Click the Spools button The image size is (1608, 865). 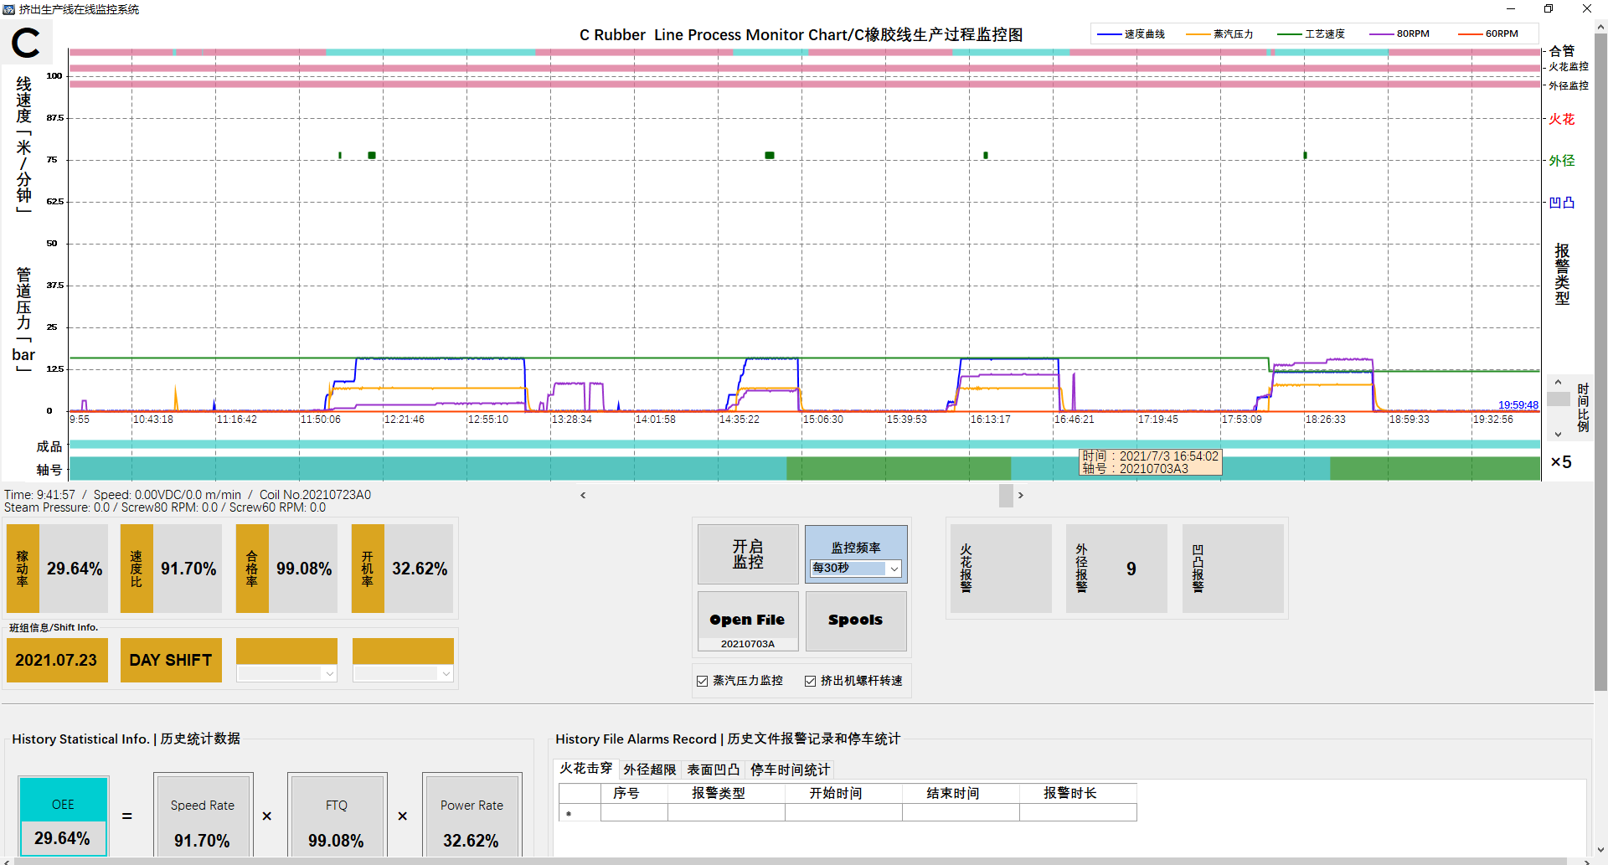click(855, 620)
